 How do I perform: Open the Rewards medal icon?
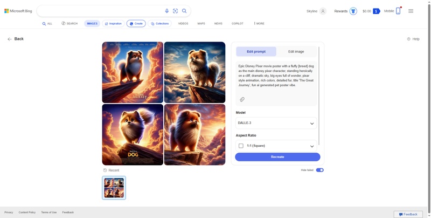tap(353, 11)
